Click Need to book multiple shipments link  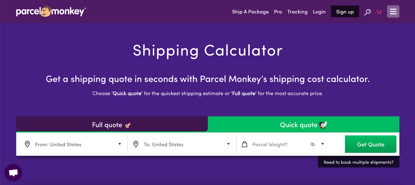click(358, 162)
